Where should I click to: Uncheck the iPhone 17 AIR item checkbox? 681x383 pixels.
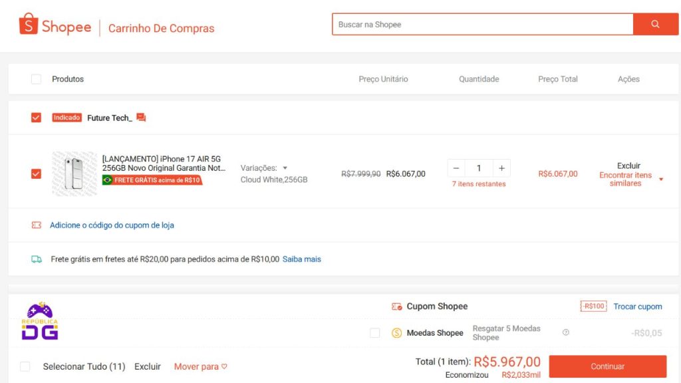pyautogui.click(x=36, y=174)
